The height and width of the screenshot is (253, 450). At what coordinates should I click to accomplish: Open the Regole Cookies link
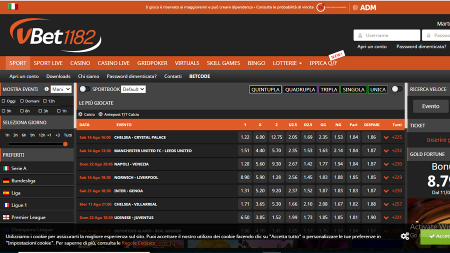click(x=138, y=243)
